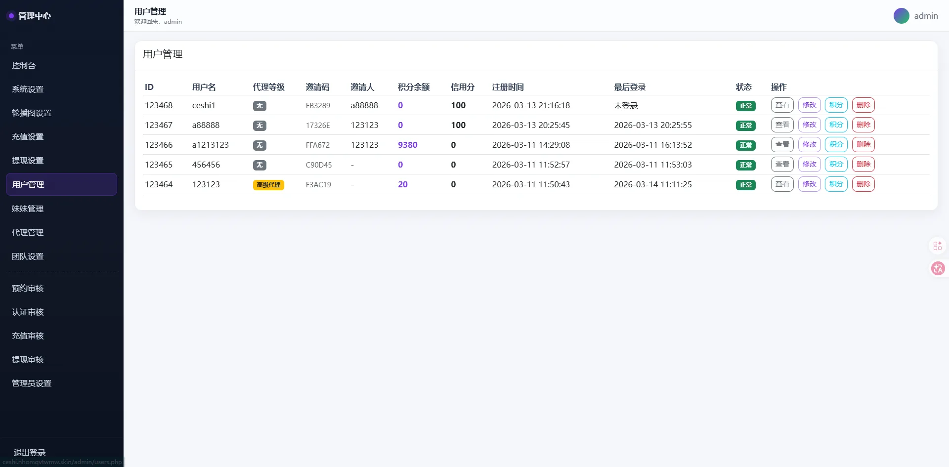The width and height of the screenshot is (949, 467).
Task: Click the admin avatar circle
Action: (901, 16)
